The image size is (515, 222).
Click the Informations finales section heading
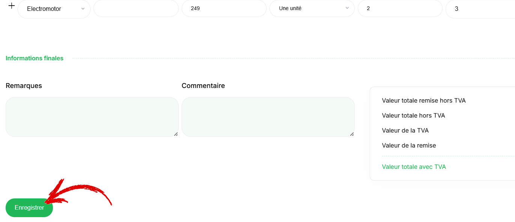click(x=35, y=58)
